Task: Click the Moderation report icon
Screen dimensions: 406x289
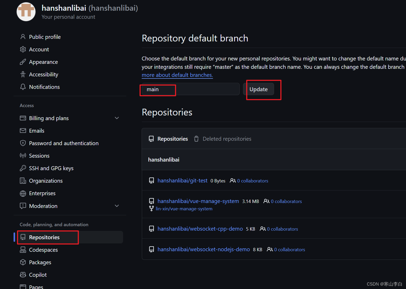Action: pyautogui.click(x=23, y=206)
